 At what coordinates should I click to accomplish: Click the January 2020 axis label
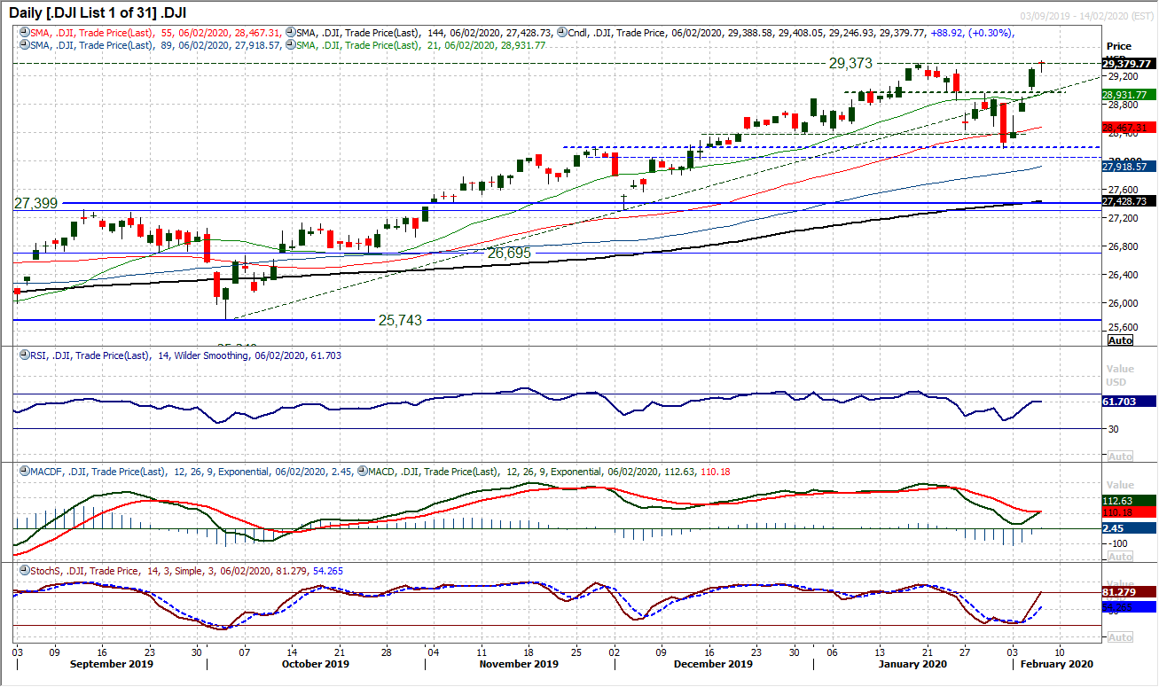[x=912, y=663]
